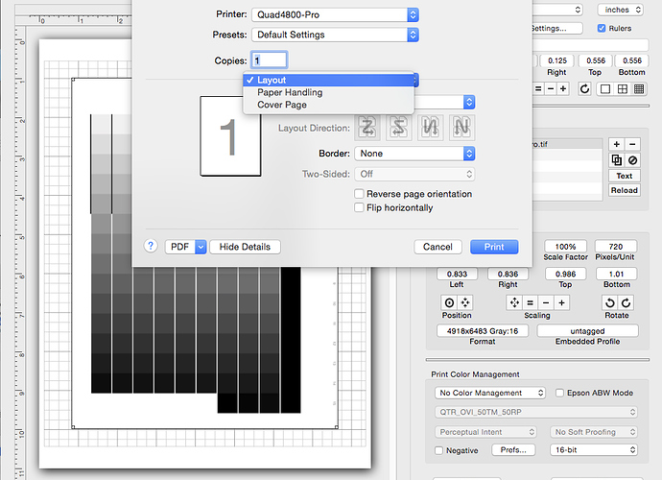Screen dimensions: 662x480
Task: Open the Border dropdown
Action: click(x=414, y=153)
